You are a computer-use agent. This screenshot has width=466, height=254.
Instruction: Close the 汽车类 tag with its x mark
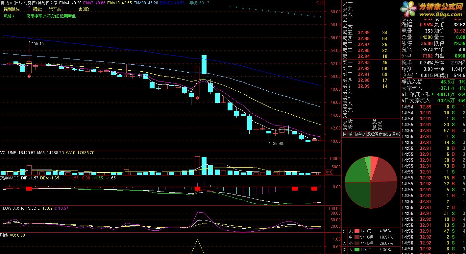point(61,7)
